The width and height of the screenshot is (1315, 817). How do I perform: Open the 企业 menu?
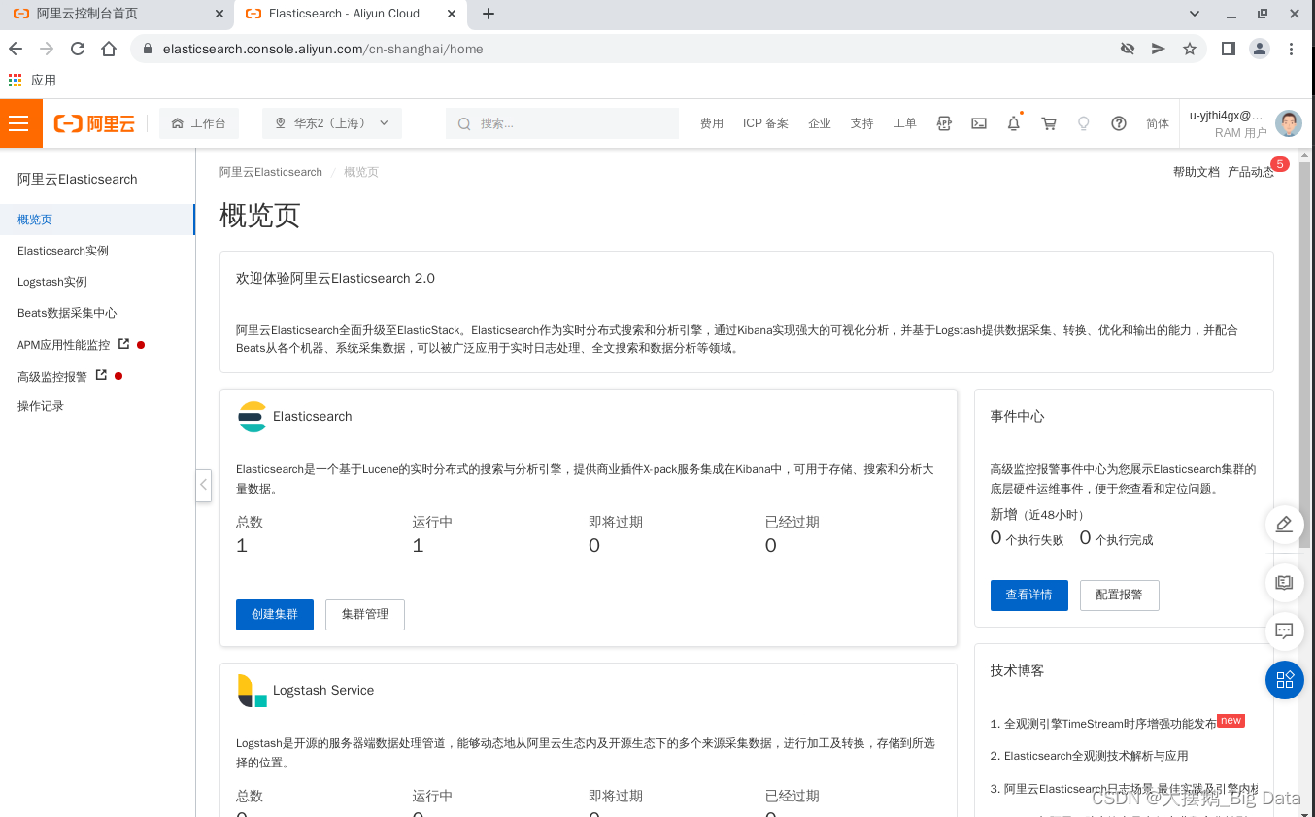pyautogui.click(x=820, y=123)
